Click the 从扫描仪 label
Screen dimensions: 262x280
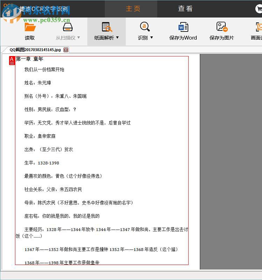point(66,38)
